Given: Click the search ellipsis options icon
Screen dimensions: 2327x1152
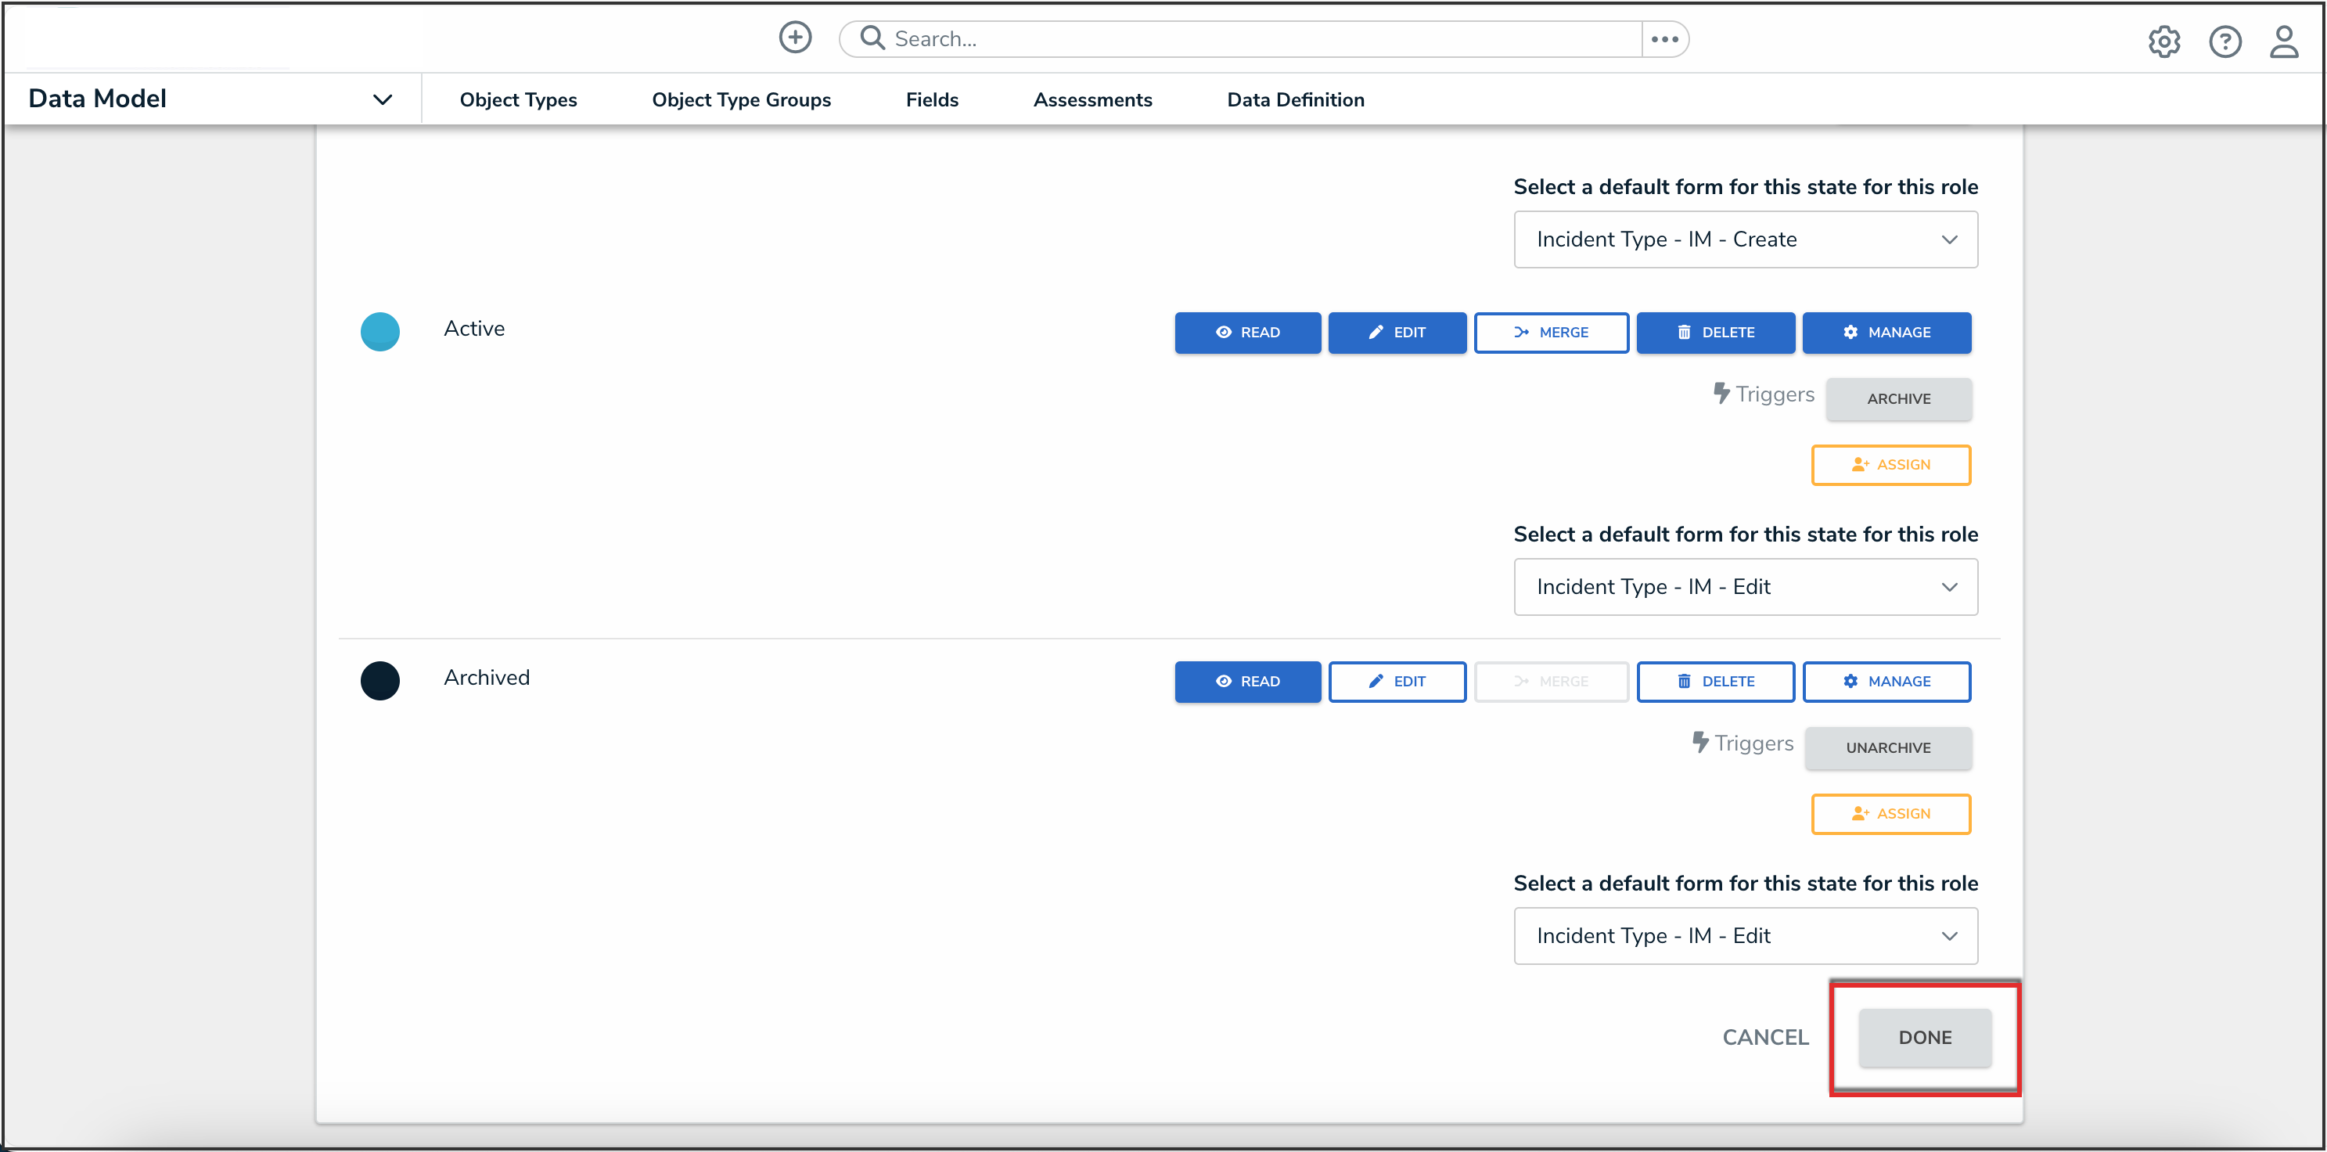Looking at the screenshot, I should [x=1664, y=39].
